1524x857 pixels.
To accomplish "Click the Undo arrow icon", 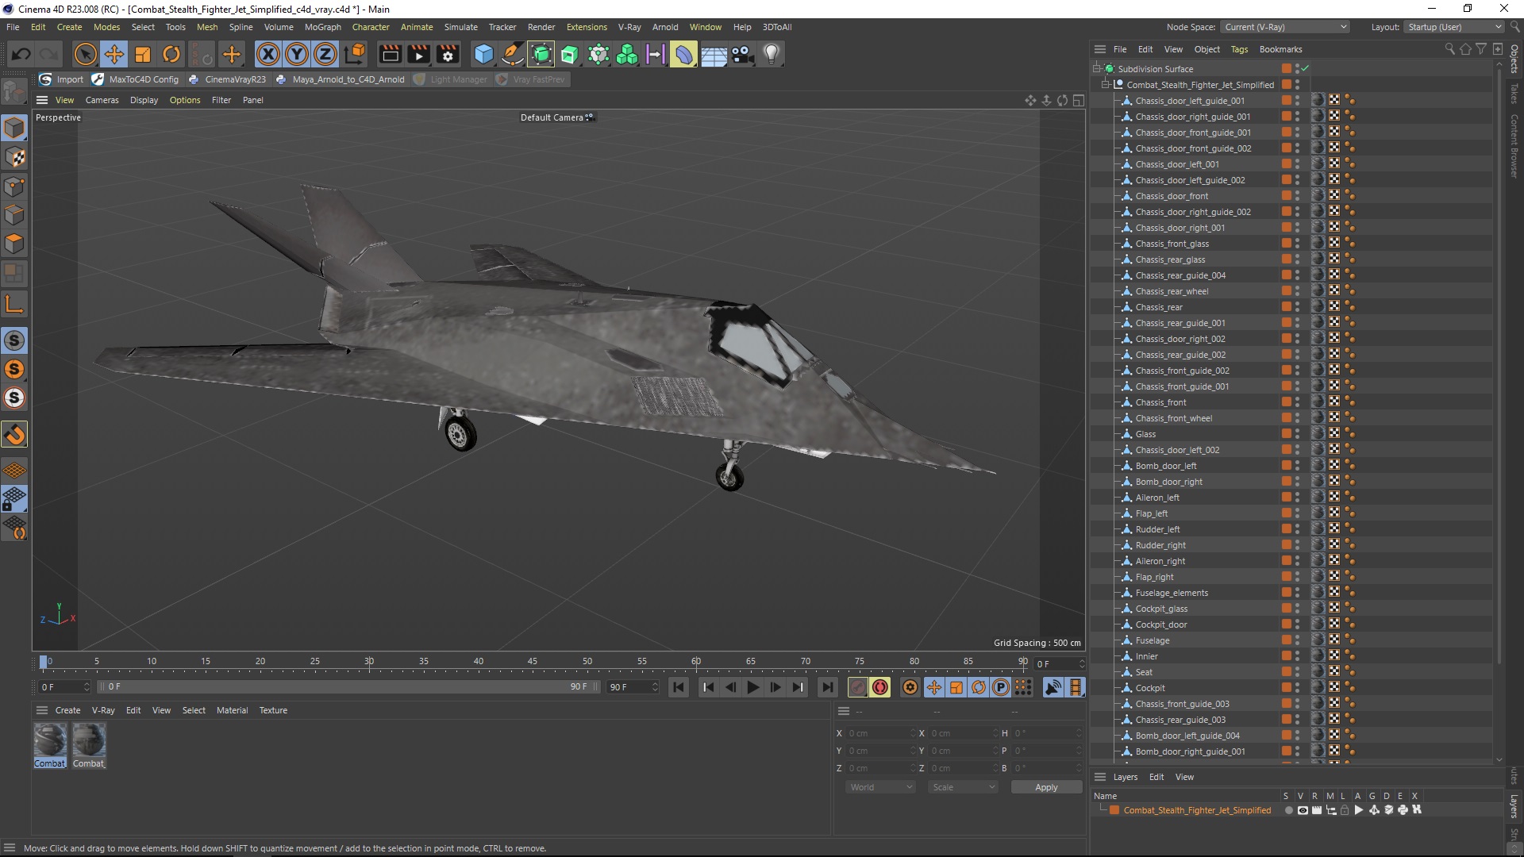I will click(x=21, y=54).
